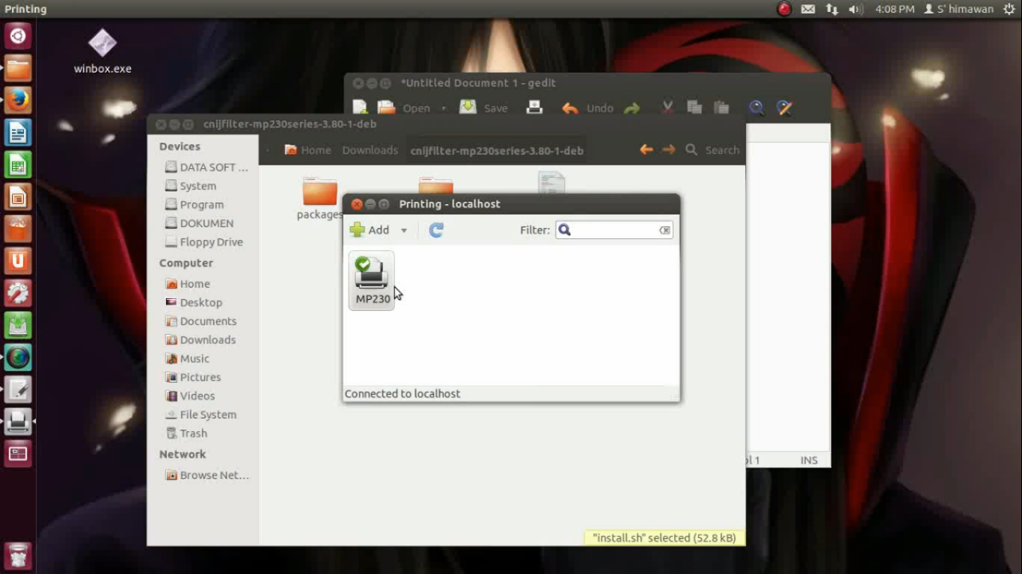Open Documents in sidebar
Image resolution: width=1022 pixels, height=574 pixels.
coord(201,321)
